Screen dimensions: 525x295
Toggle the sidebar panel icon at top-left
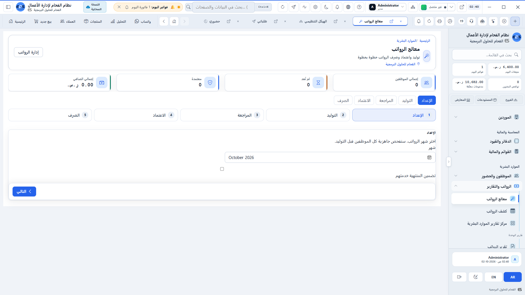point(8,7)
